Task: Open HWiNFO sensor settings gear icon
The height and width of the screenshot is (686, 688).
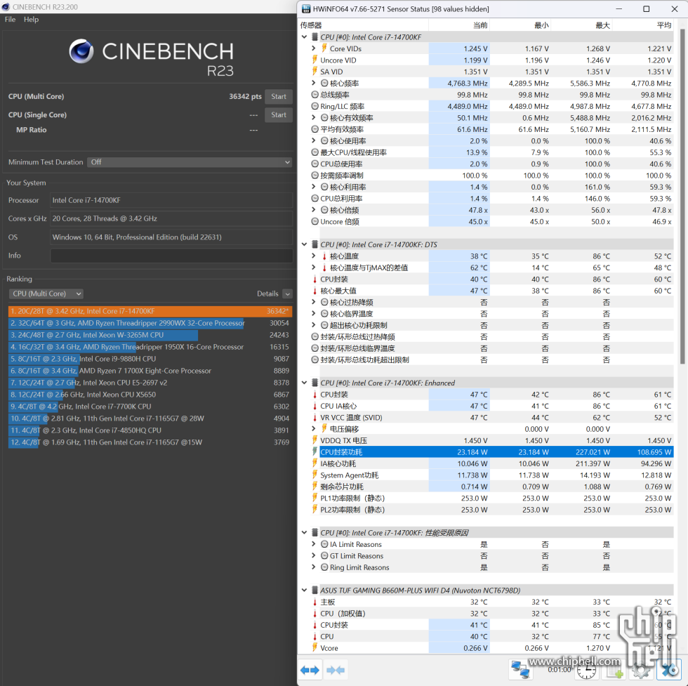Action: (641, 670)
